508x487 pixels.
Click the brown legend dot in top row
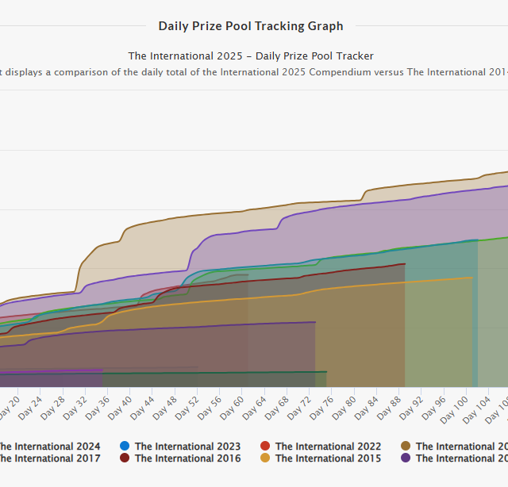pyautogui.click(x=406, y=447)
